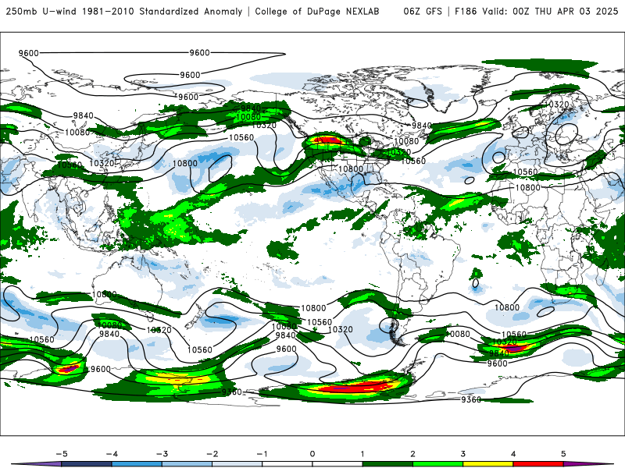Click the 10320 contour label west of South America

pyautogui.click(x=341, y=329)
